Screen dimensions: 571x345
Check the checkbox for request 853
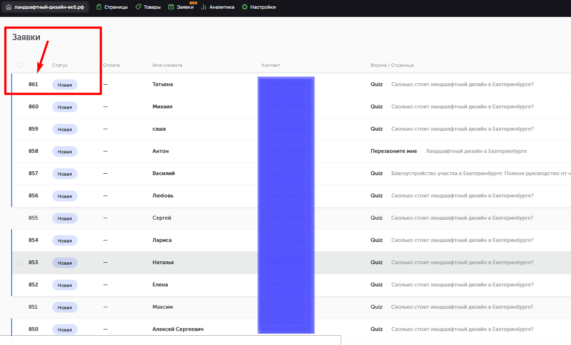pos(20,263)
